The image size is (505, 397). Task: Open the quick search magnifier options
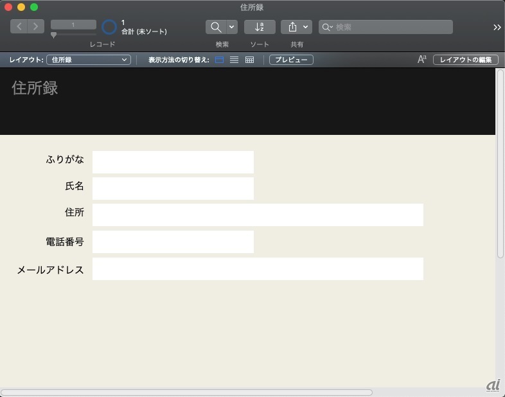click(327, 28)
